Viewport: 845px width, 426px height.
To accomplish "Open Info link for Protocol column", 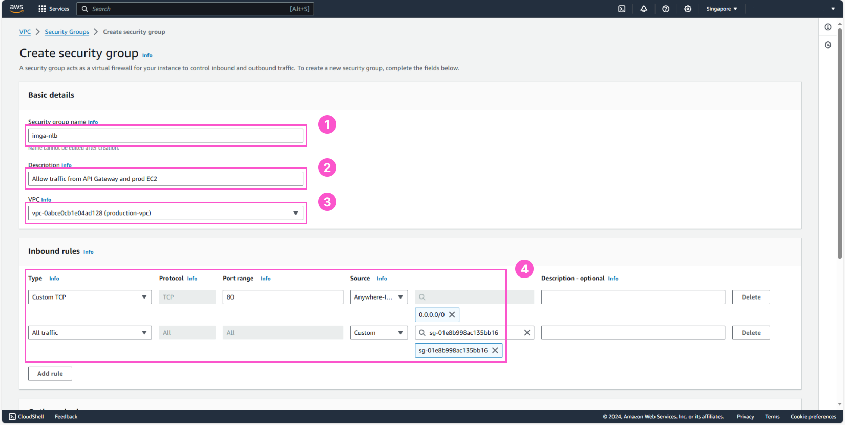I will click(192, 279).
